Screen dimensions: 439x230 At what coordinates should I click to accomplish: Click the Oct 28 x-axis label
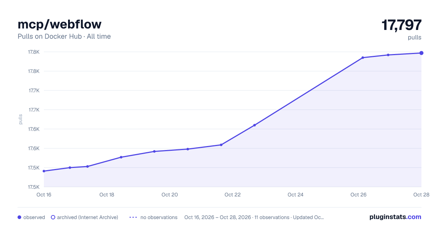tap(421, 195)
